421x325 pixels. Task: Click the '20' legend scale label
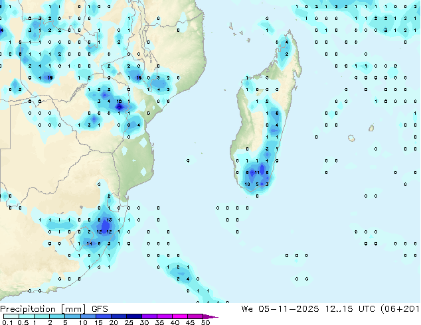tap(114, 322)
